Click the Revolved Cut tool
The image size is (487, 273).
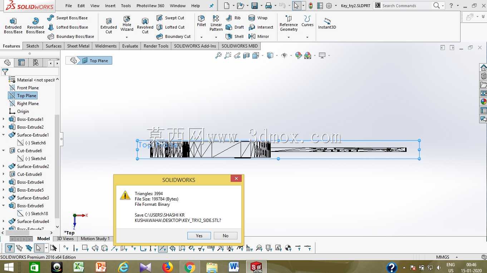point(145,25)
